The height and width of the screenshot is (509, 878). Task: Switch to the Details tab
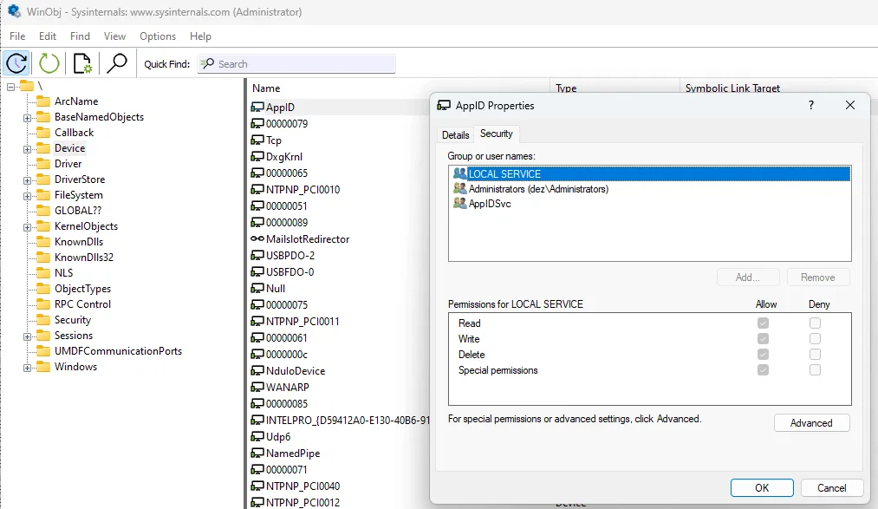click(455, 135)
